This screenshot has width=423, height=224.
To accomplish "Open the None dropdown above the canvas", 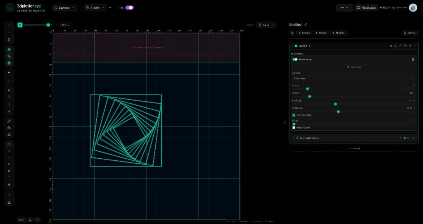I will pos(266,25).
